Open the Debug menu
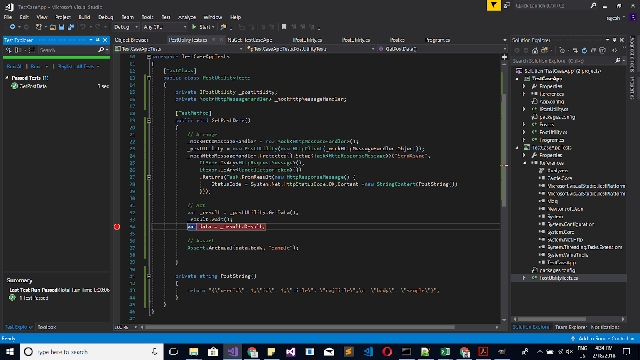 click(105, 17)
